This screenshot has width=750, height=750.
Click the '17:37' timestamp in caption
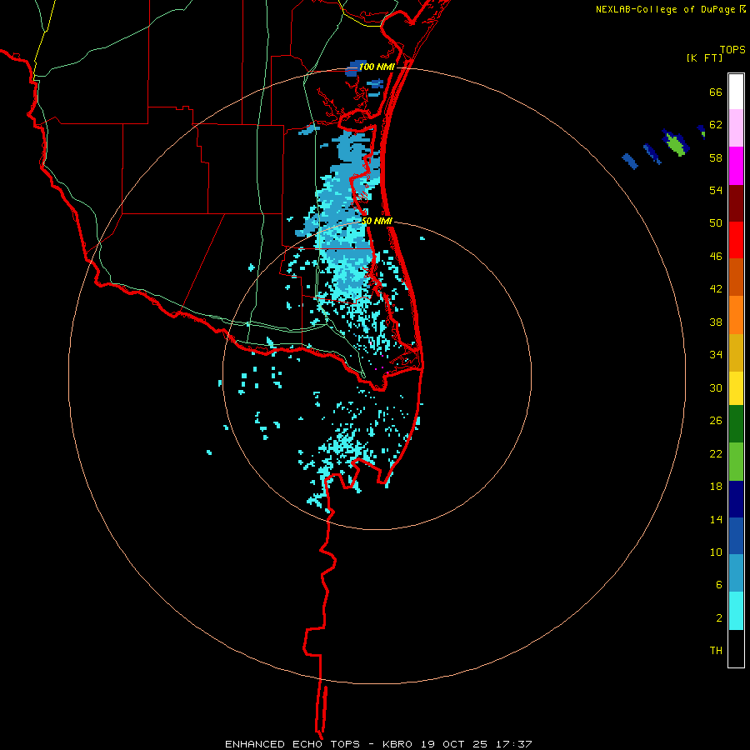(x=514, y=744)
